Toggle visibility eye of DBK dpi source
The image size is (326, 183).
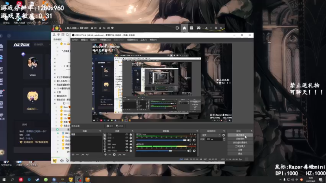127,147
